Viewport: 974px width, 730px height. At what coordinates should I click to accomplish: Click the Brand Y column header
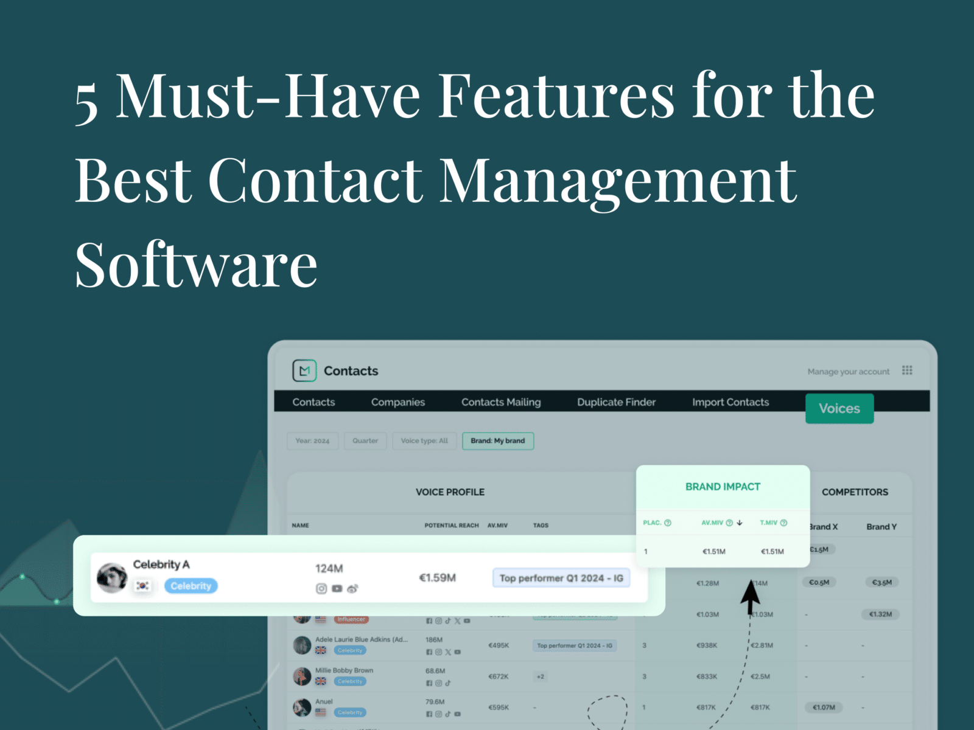[x=881, y=527]
